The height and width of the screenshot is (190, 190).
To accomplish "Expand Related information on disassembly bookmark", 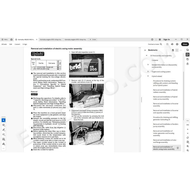I will (148, 65).
